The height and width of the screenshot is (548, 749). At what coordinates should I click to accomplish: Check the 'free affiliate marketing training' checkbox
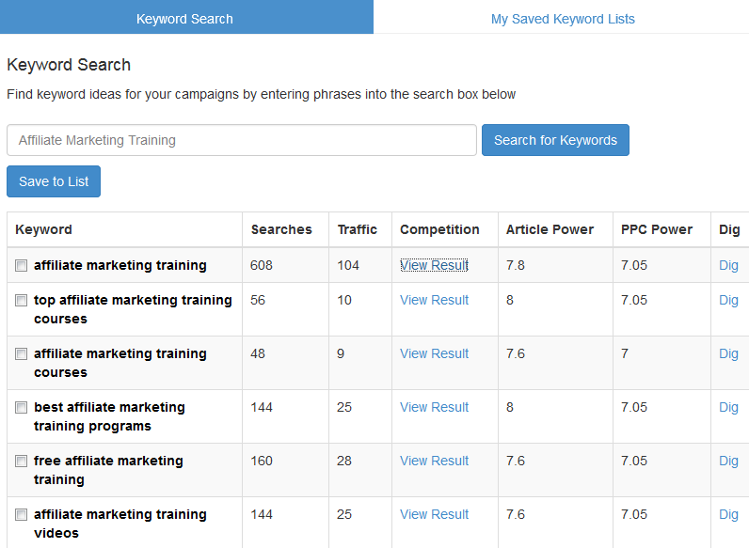(22, 462)
